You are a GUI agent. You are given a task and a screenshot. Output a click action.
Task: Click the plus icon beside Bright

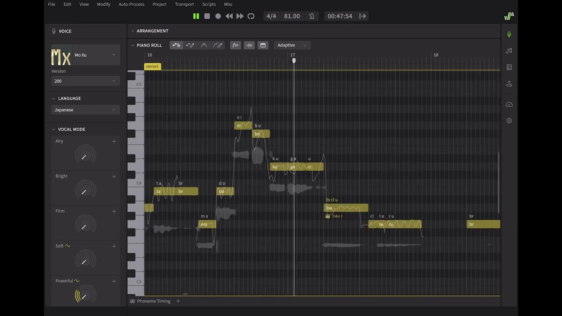114,176
